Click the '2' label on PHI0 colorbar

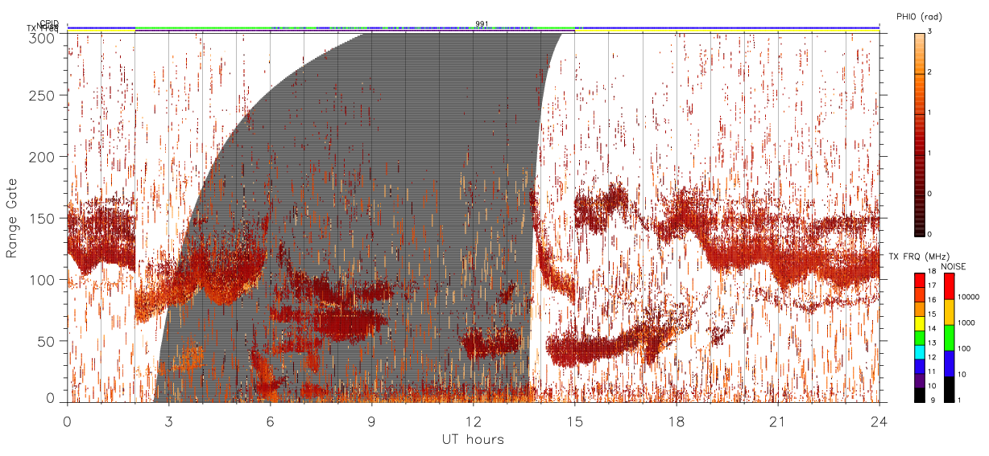930,72
